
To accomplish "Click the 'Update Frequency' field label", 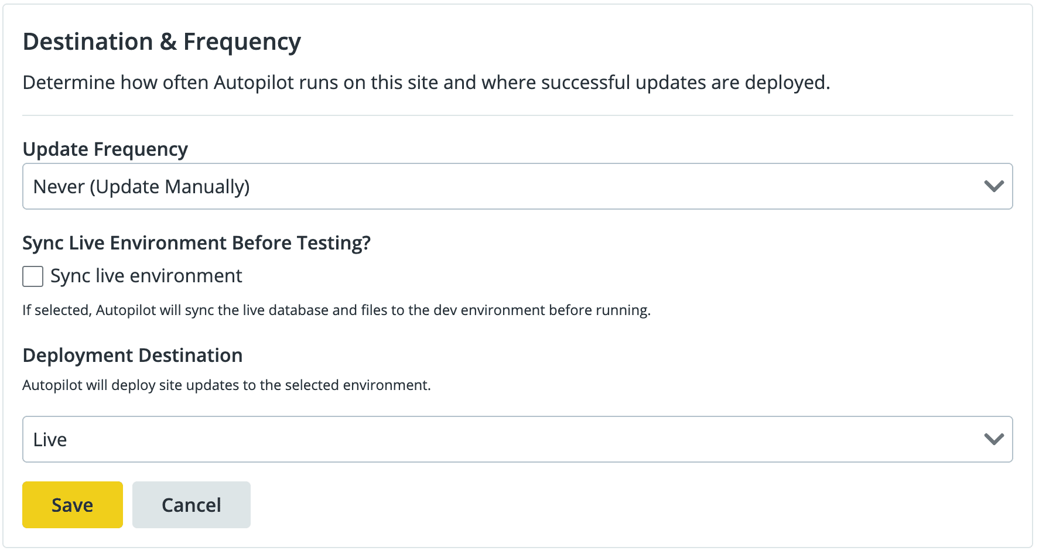I will (105, 149).
